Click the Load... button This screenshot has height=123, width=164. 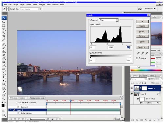point(142,31)
